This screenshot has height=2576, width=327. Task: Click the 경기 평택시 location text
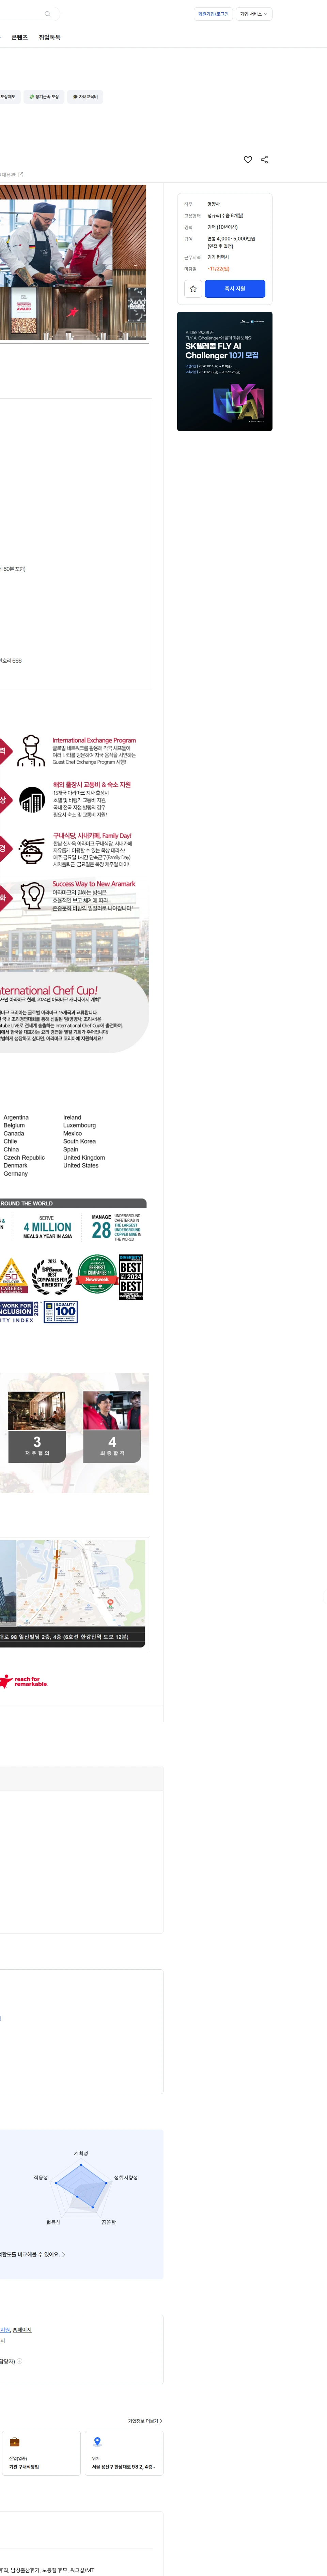click(218, 257)
